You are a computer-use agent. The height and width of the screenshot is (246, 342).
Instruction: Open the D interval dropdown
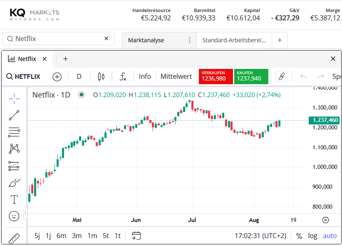[79, 77]
